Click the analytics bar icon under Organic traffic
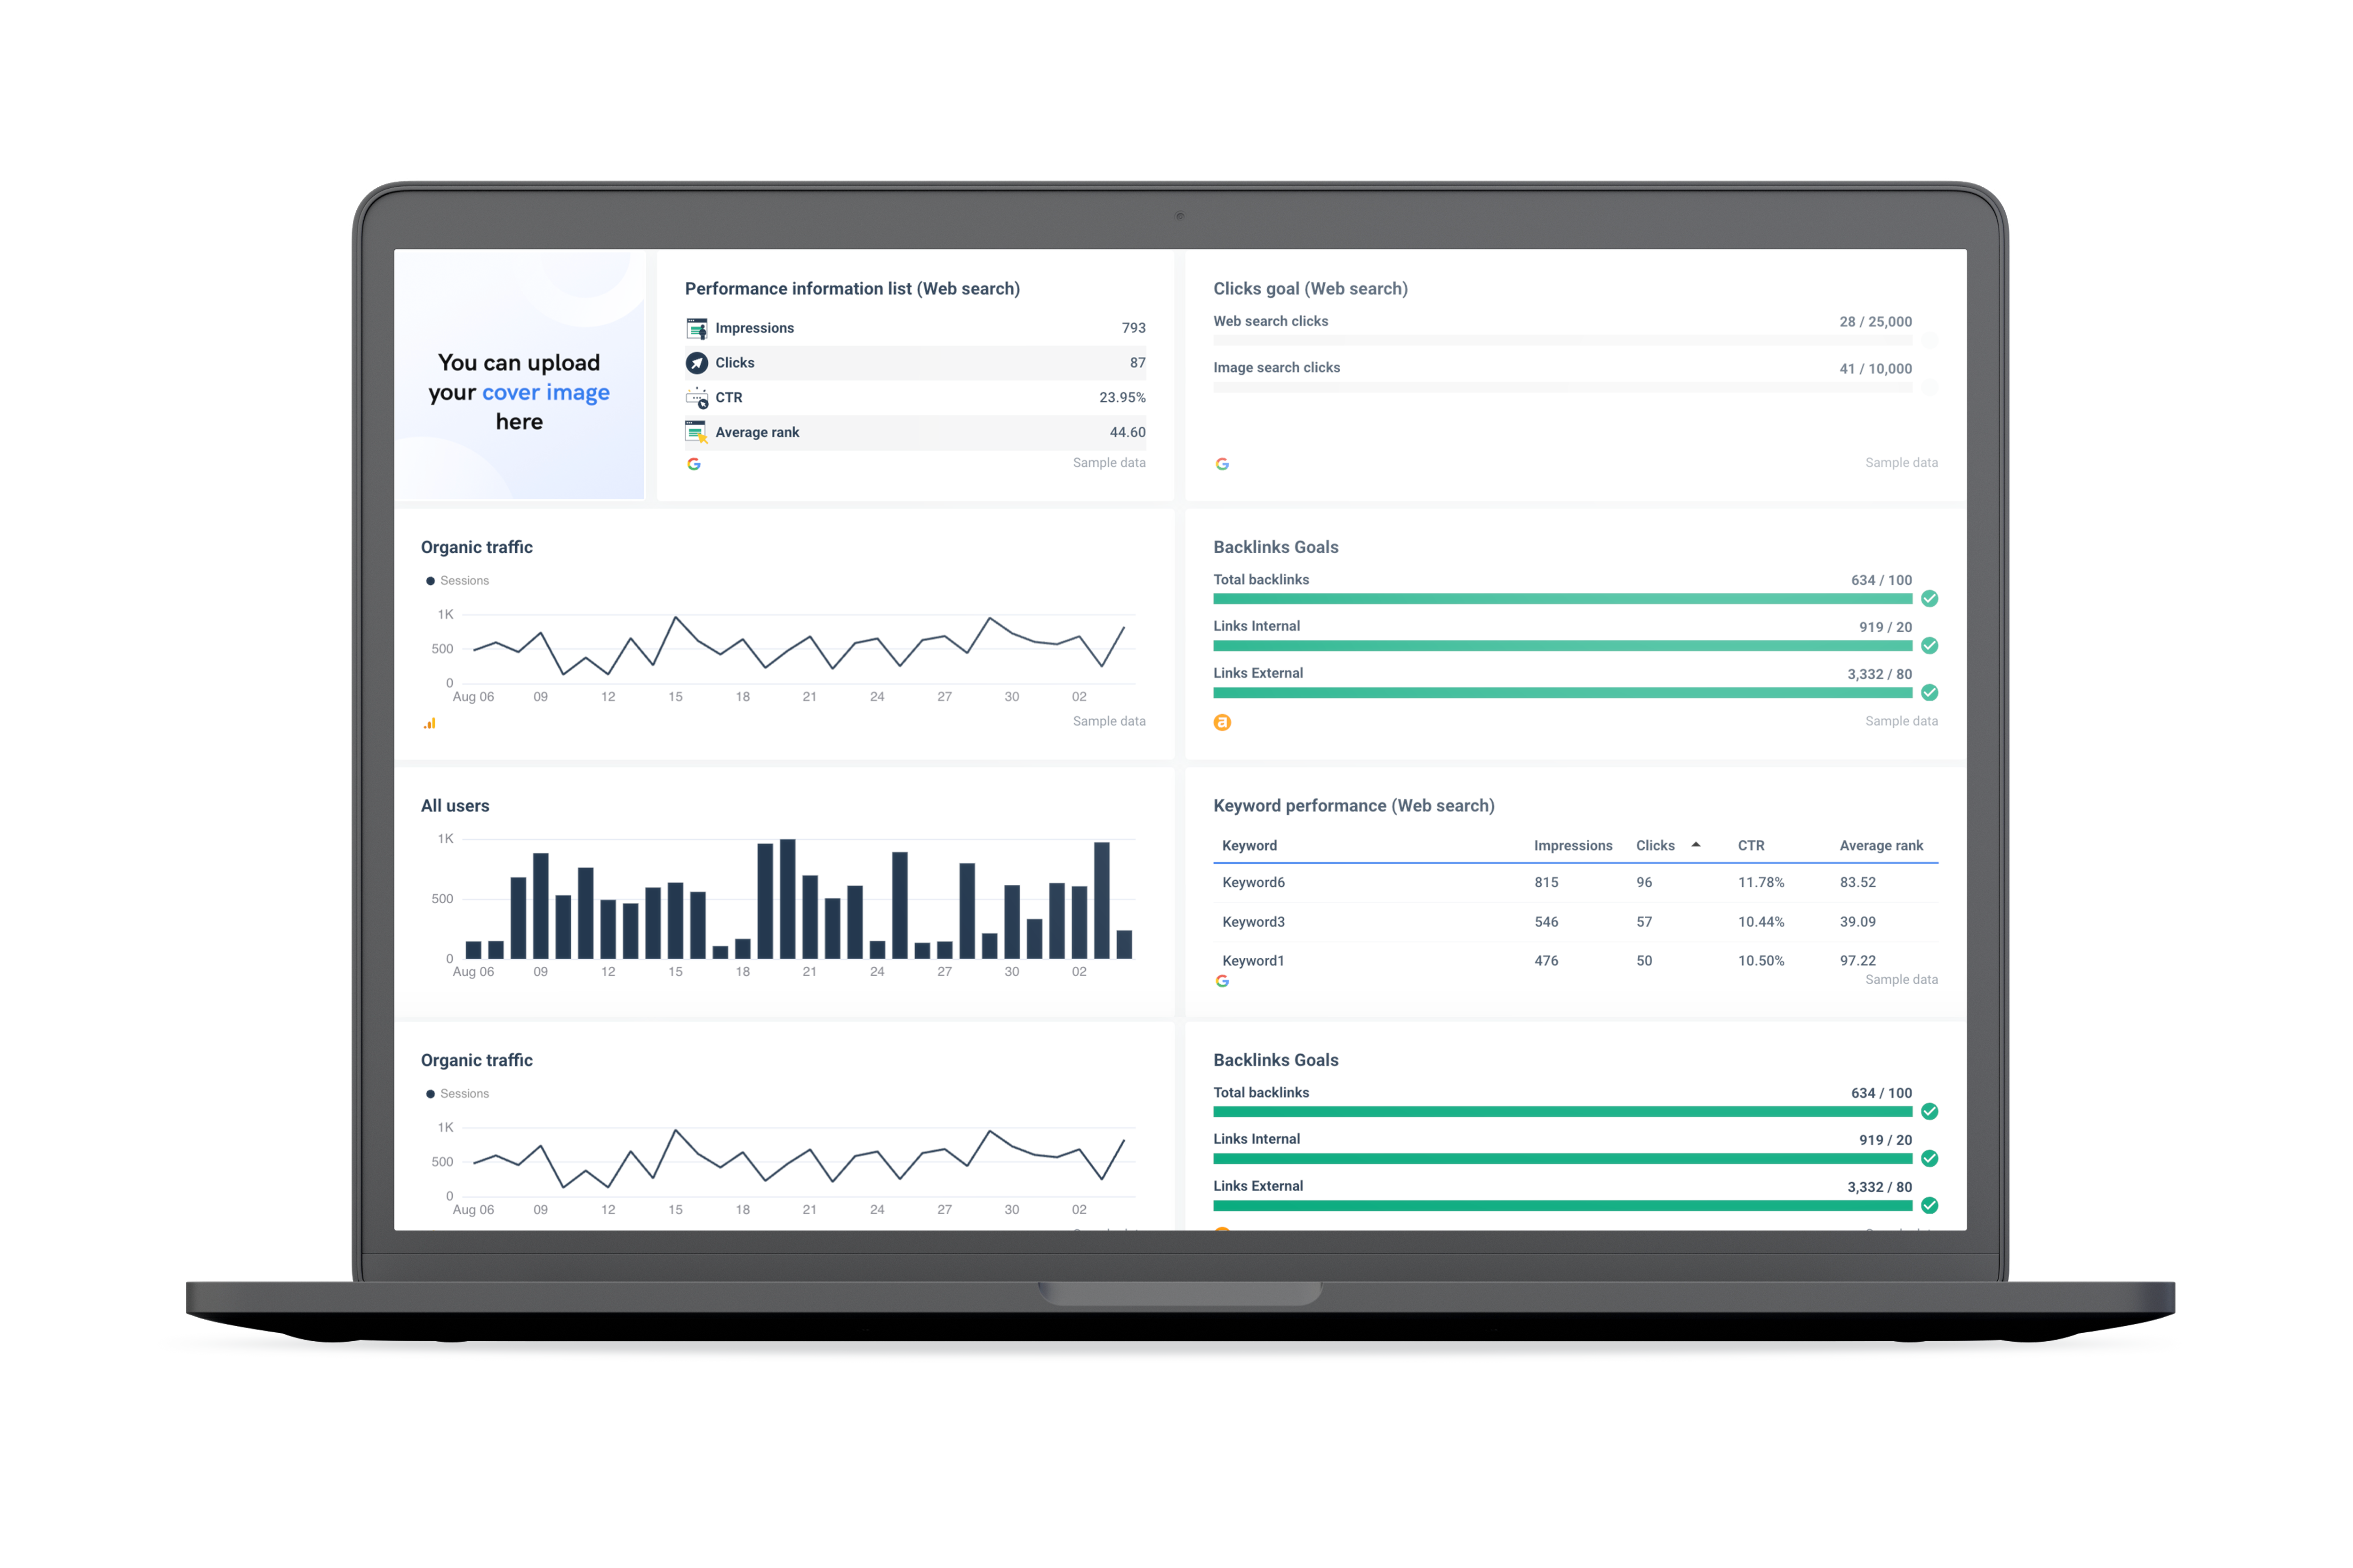Image resolution: width=2353 pixels, height=1568 pixels. point(429,723)
